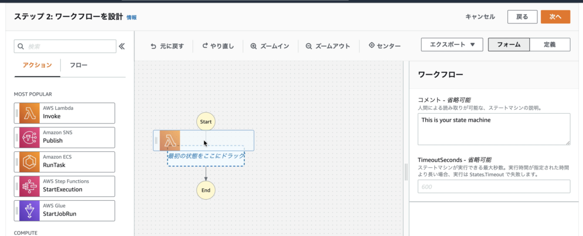This screenshot has width=583, height=236.
Task: Click drag handle on Lambda Invoke card
Action: [17, 113]
